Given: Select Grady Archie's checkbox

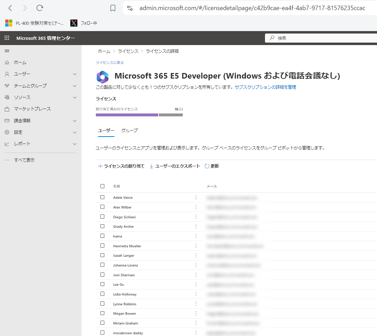Looking at the screenshot, I should point(103,226).
